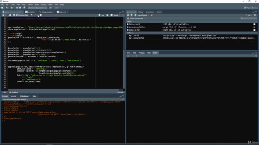Toggle workspace panes layout icon

point(51,8)
